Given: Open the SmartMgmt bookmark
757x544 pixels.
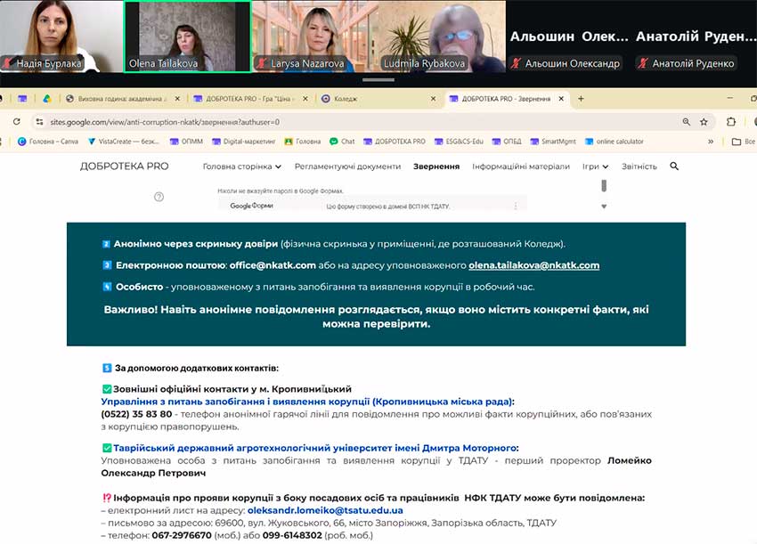Looking at the screenshot, I should point(553,142).
